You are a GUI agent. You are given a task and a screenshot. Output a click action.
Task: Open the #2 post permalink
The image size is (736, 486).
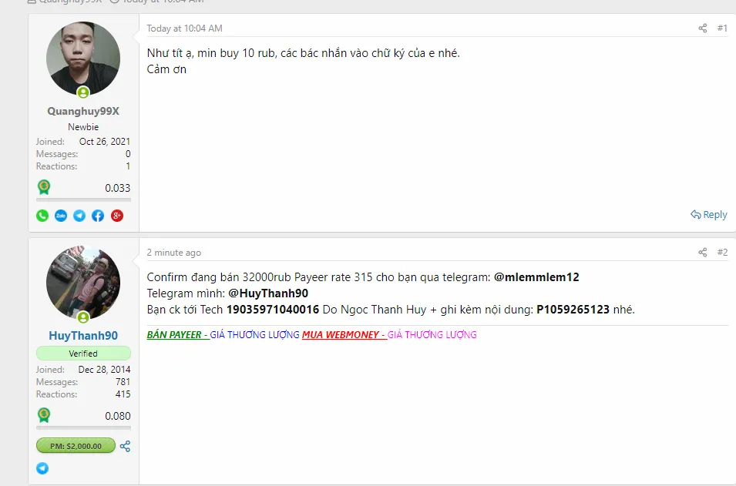722,253
